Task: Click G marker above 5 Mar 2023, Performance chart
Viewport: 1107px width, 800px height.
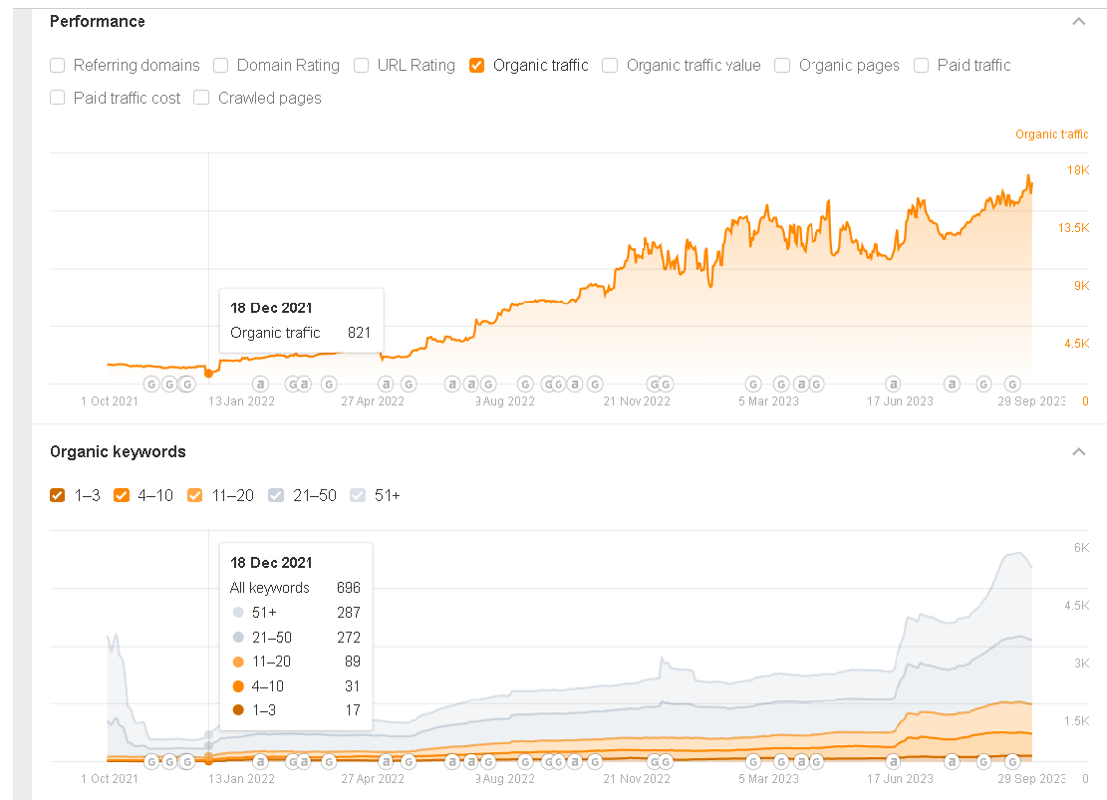Action: (x=753, y=384)
